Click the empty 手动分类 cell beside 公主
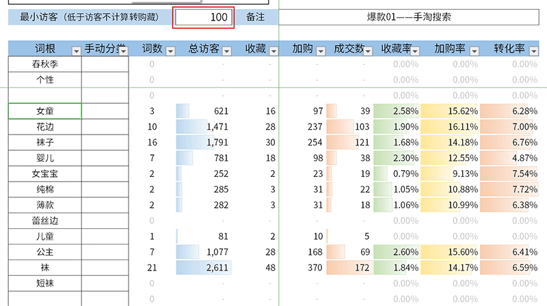This screenshot has width=547, height=306. click(105, 251)
